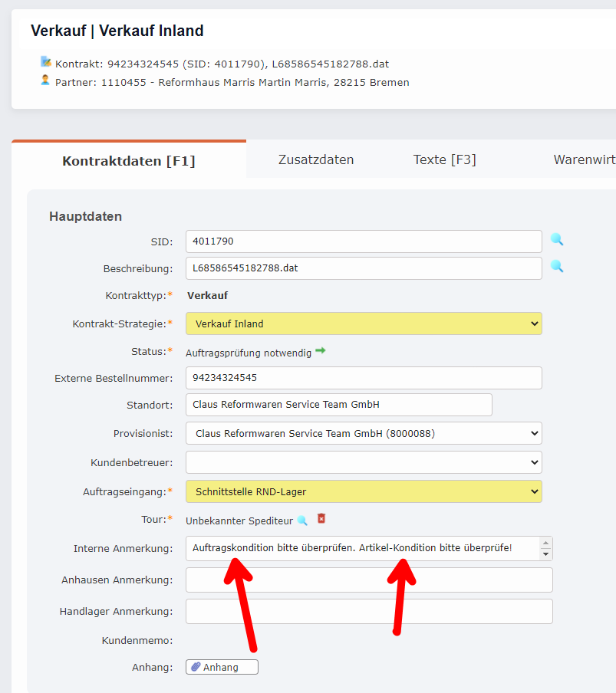This screenshot has width=616, height=693.
Task: Click the green arrow after Auftragsprüfung notwendig
Action: click(322, 350)
